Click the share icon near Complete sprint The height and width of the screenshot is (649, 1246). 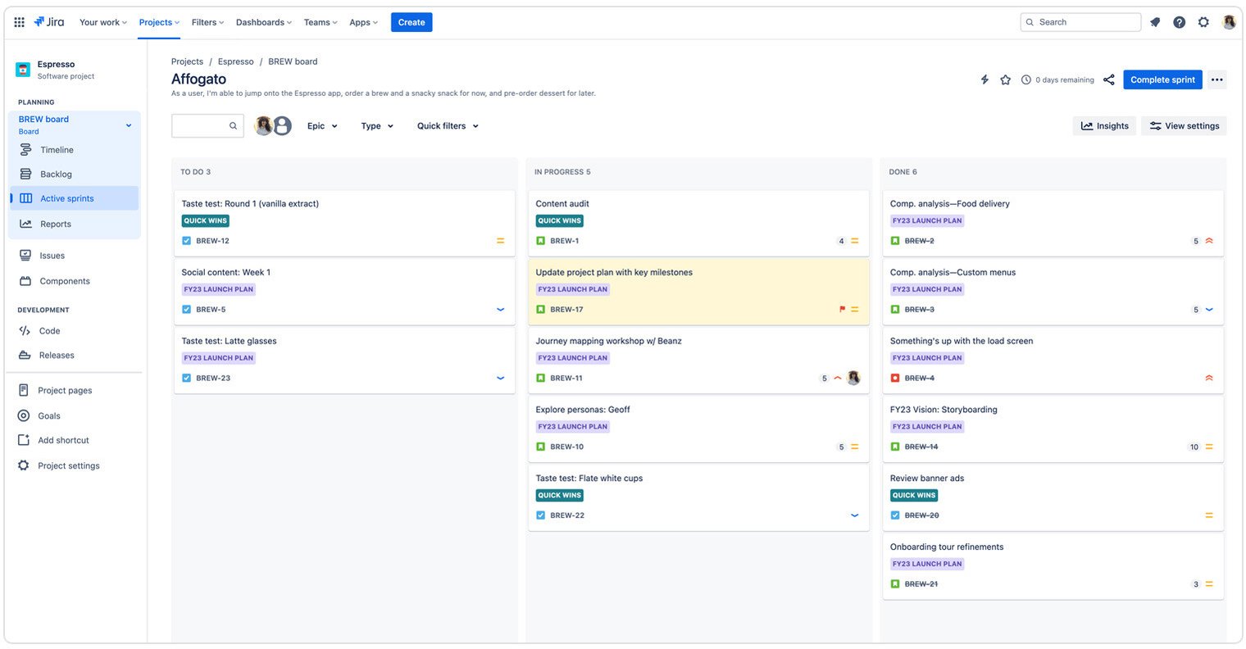click(x=1109, y=79)
